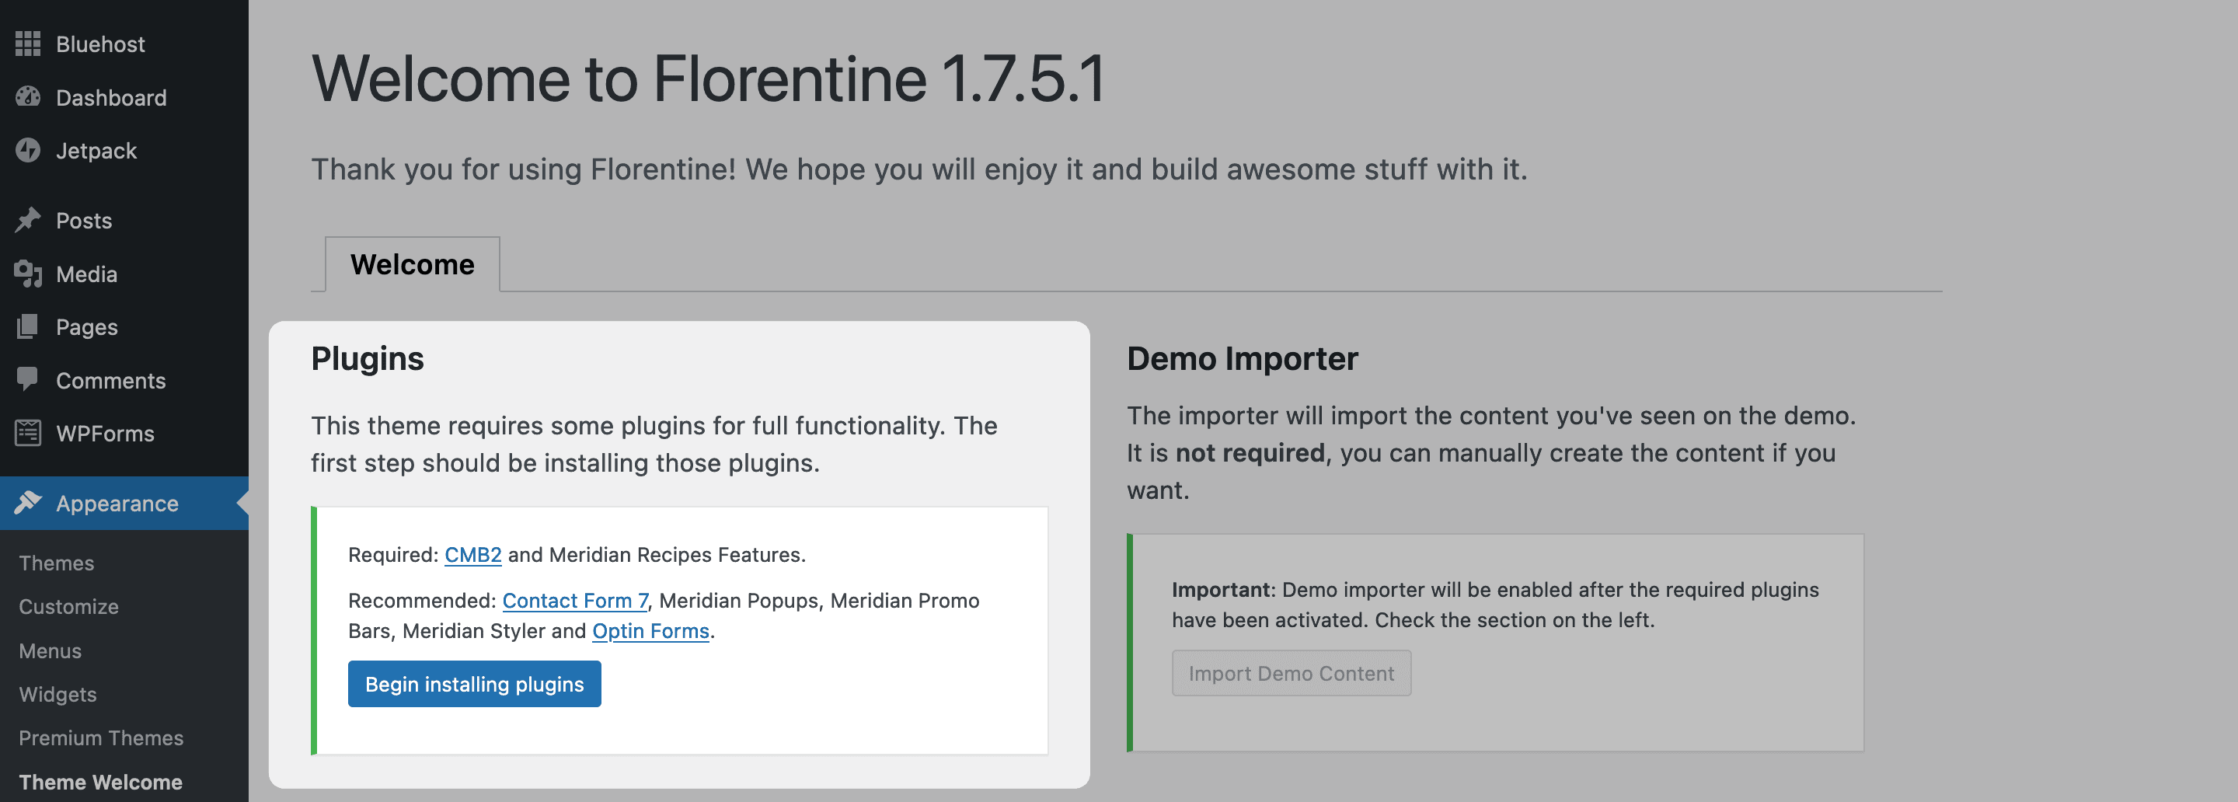Click the Appearance paintbrush icon

click(28, 502)
